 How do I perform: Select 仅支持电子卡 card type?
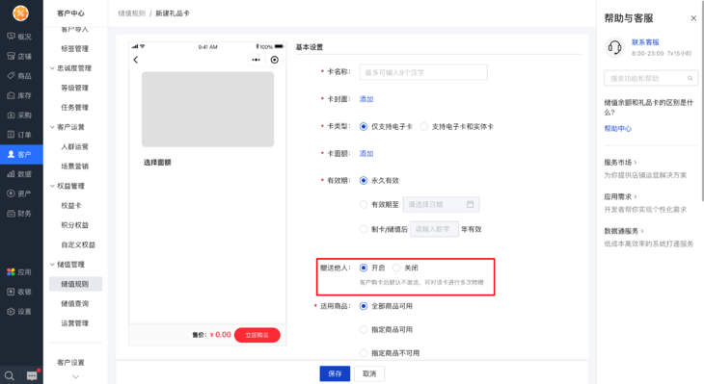click(x=364, y=127)
